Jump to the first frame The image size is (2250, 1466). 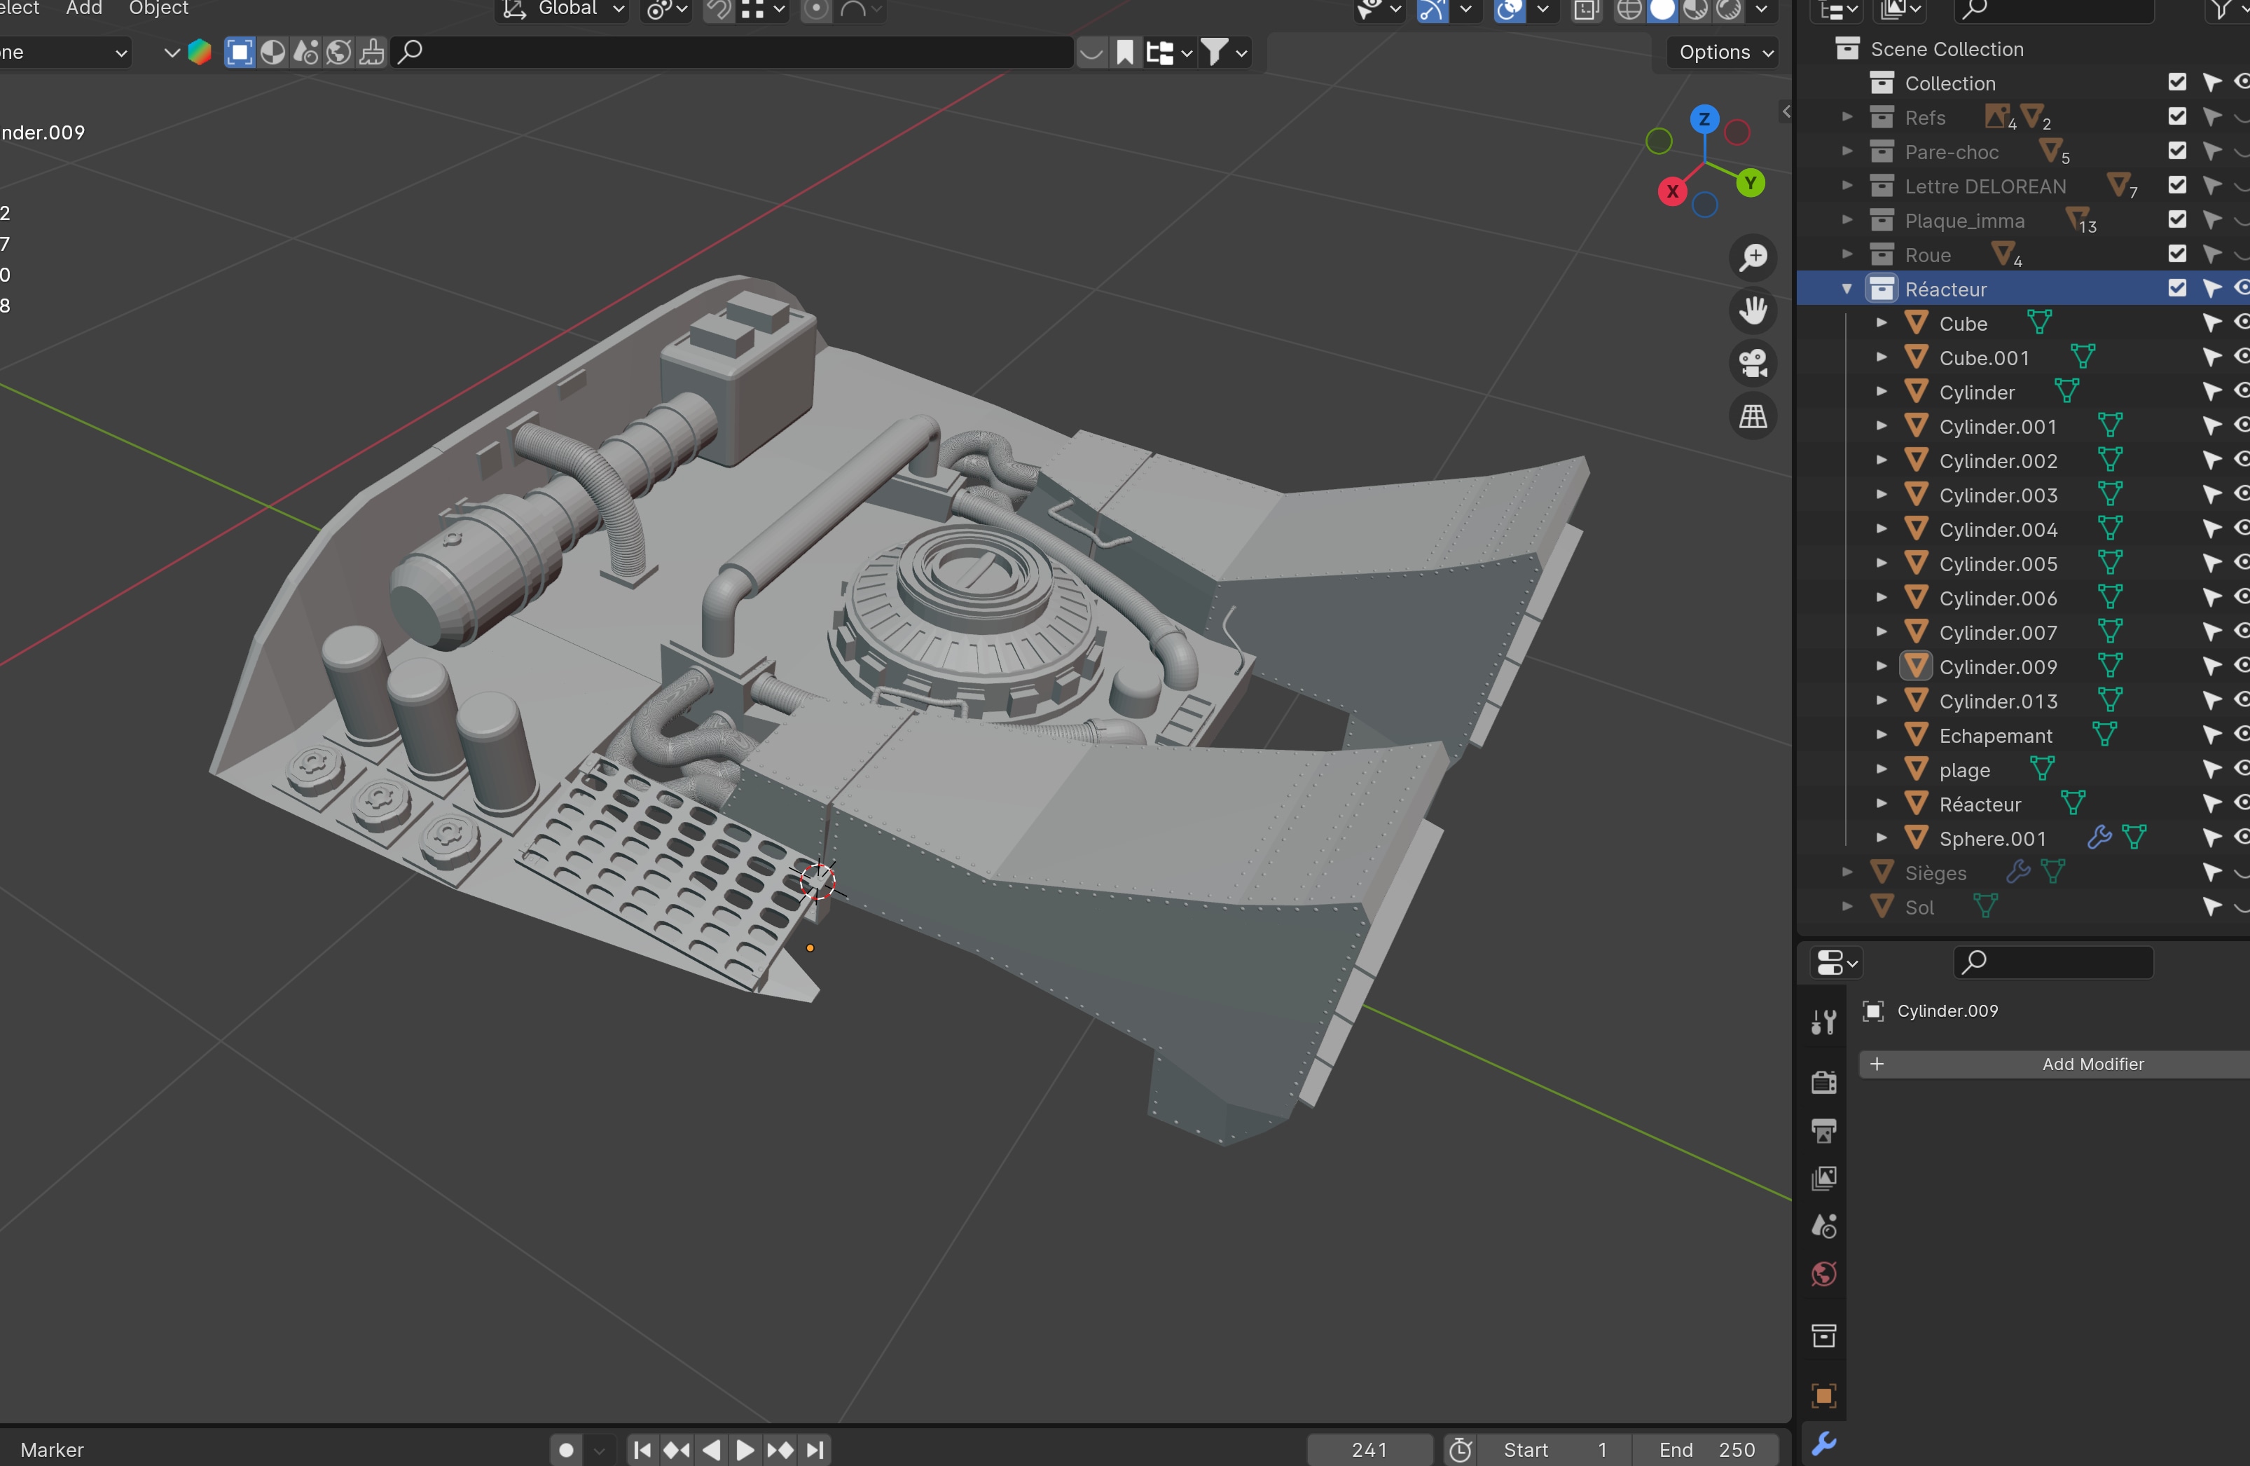click(x=642, y=1450)
